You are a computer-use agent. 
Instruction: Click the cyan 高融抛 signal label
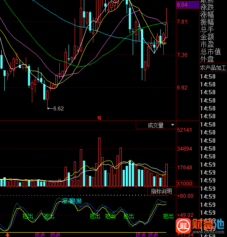72,201
